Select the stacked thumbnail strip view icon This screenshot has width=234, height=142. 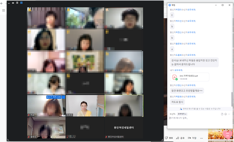coord(17,3)
